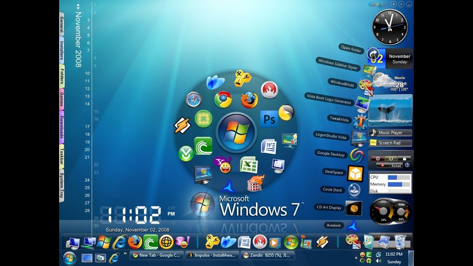Image resolution: width=473 pixels, height=266 pixels.
Task: Click the Circle Dock shortcut icon
Action: [354, 190]
